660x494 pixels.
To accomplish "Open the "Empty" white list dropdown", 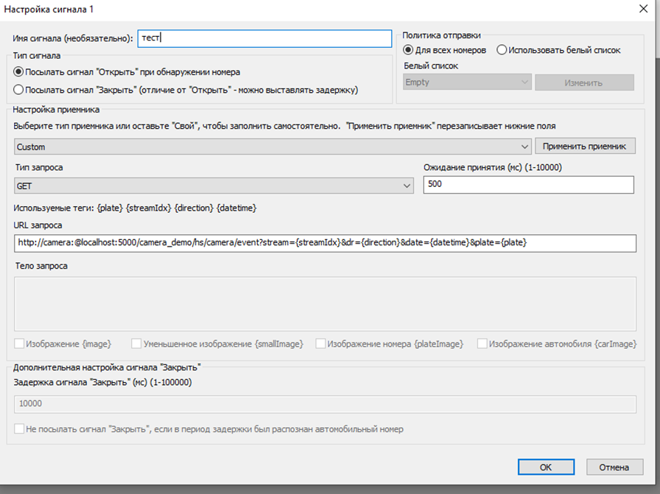I will click(x=466, y=82).
